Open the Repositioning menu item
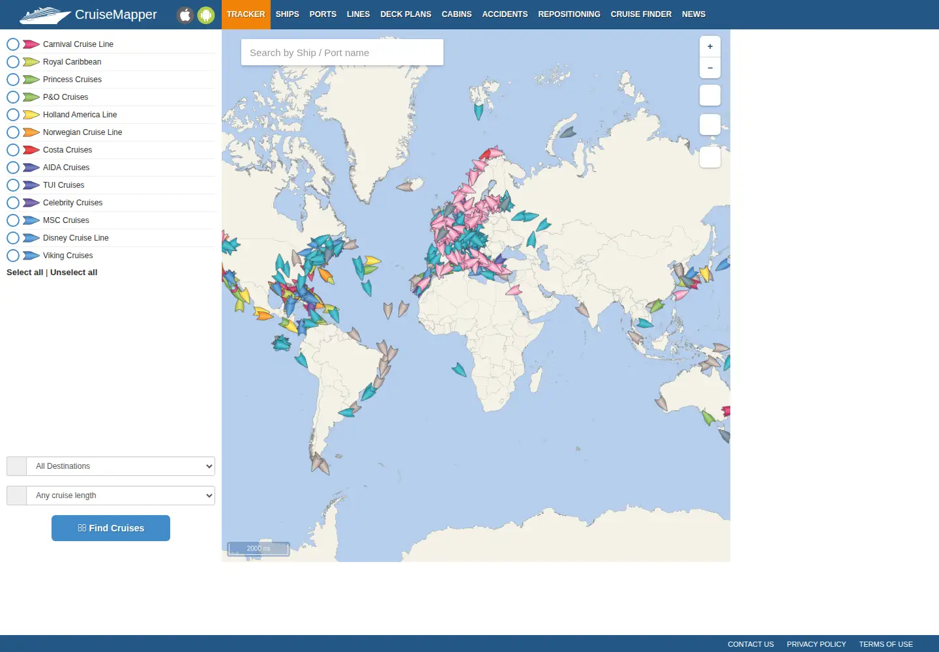Screen dimensions: 939x652 [x=569, y=14]
